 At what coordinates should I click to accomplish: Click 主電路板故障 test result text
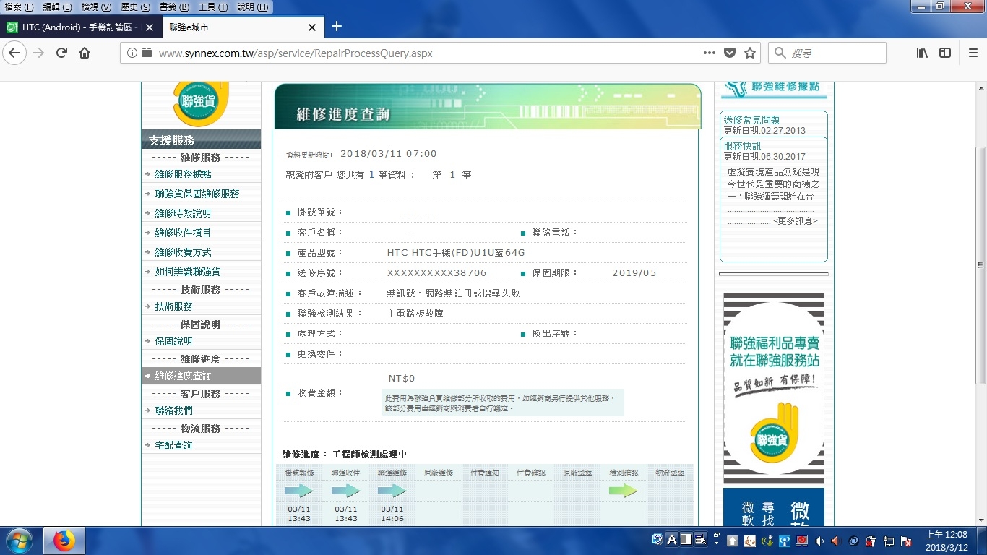pyautogui.click(x=415, y=314)
